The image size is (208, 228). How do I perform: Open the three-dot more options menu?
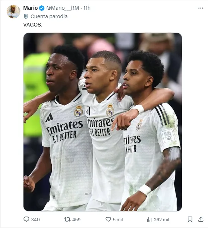click(x=201, y=8)
